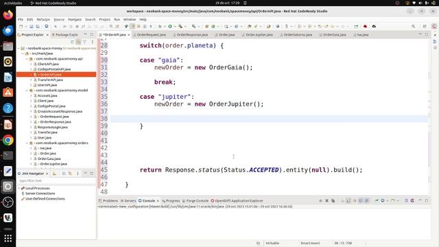The image size is (439, 247).
Task: Collapse the src/main/java folder node
Action: pos(23,54)
